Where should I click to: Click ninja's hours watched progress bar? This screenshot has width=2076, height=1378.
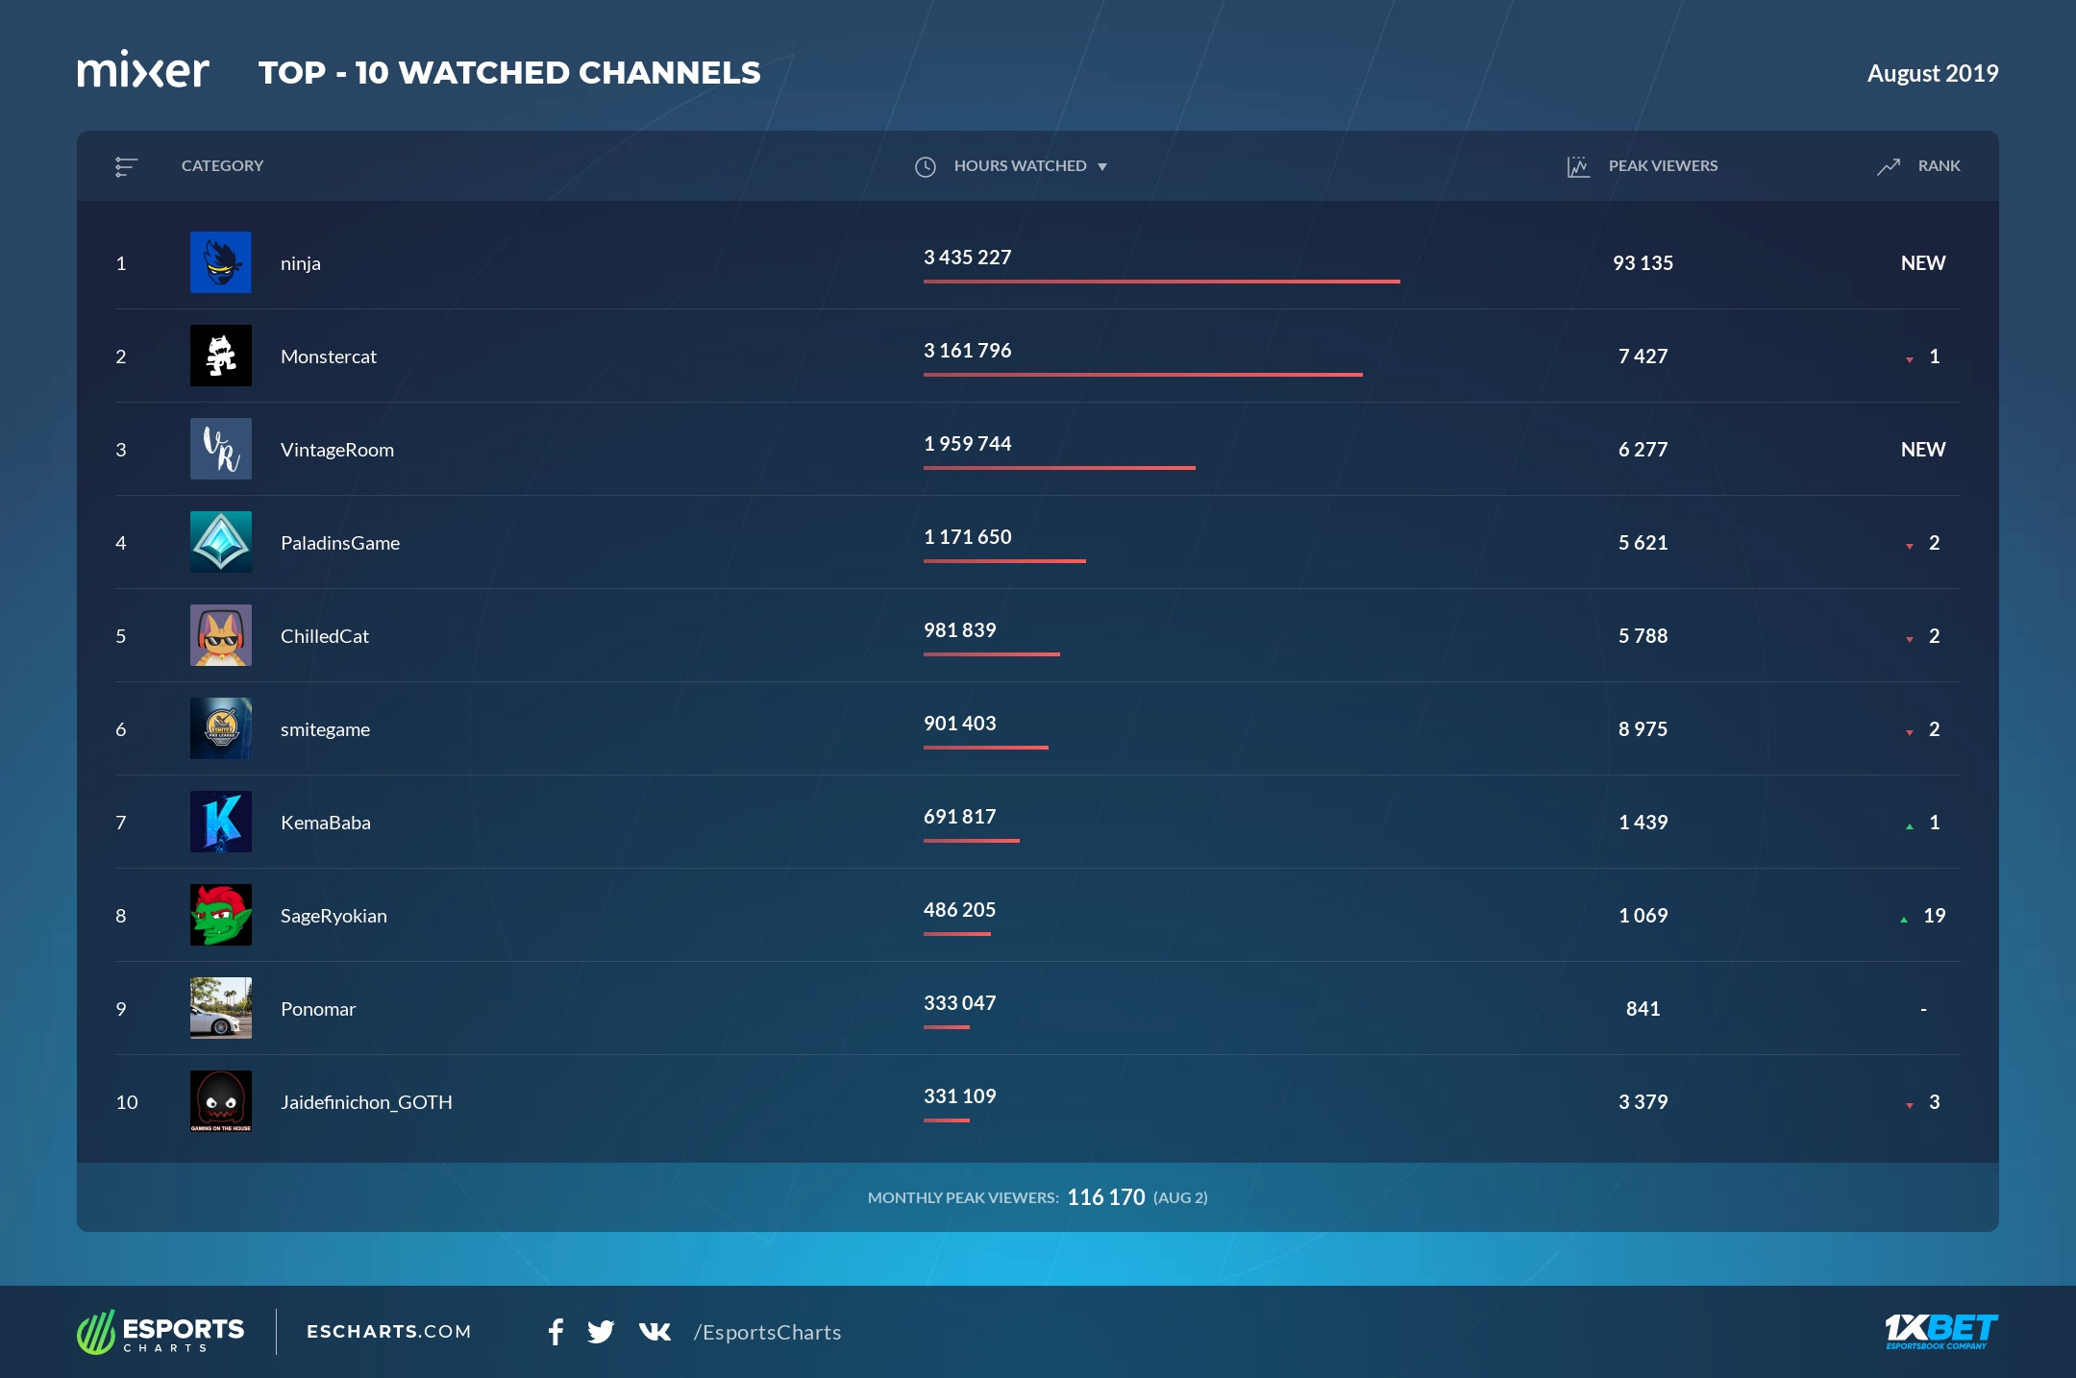[x=1161, y=281]
